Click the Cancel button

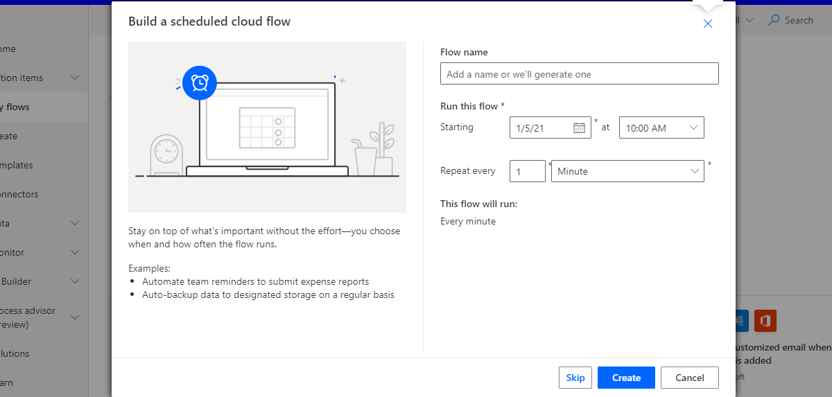(689, 378)
